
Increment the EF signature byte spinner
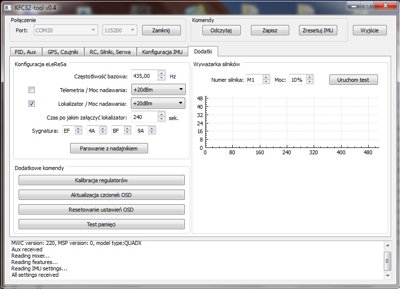point(79,129)
